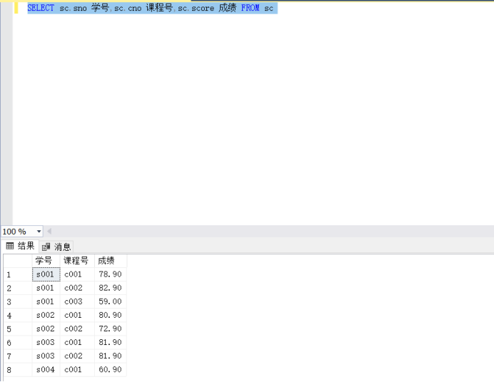Image resolution: width=494 pixels, height=382 pixels.
Task: Select row header number 2
Action: click(x=18, y=288)
